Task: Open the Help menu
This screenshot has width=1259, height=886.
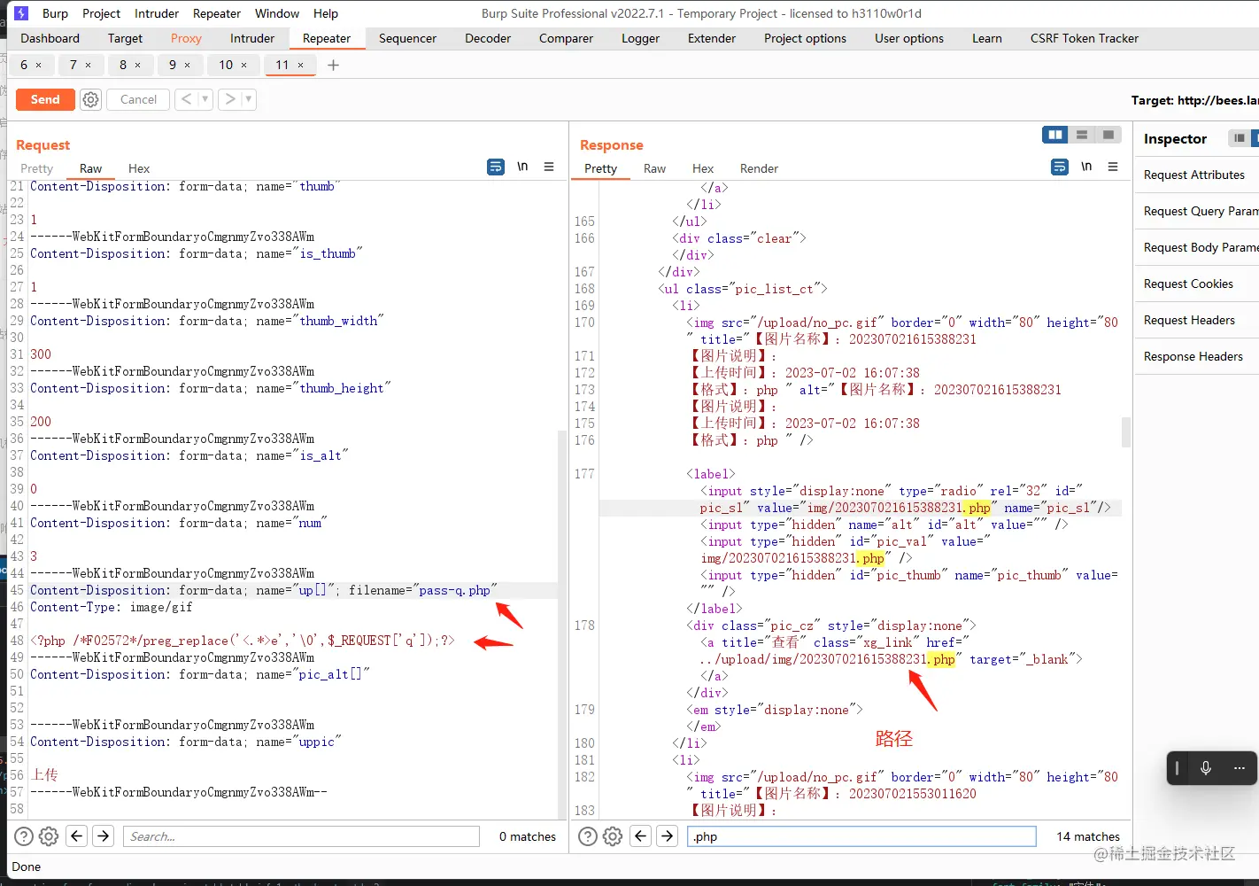Action: pos(326,13)
